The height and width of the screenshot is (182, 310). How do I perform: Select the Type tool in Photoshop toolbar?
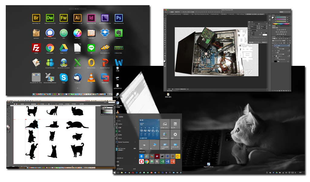[165, 49]
